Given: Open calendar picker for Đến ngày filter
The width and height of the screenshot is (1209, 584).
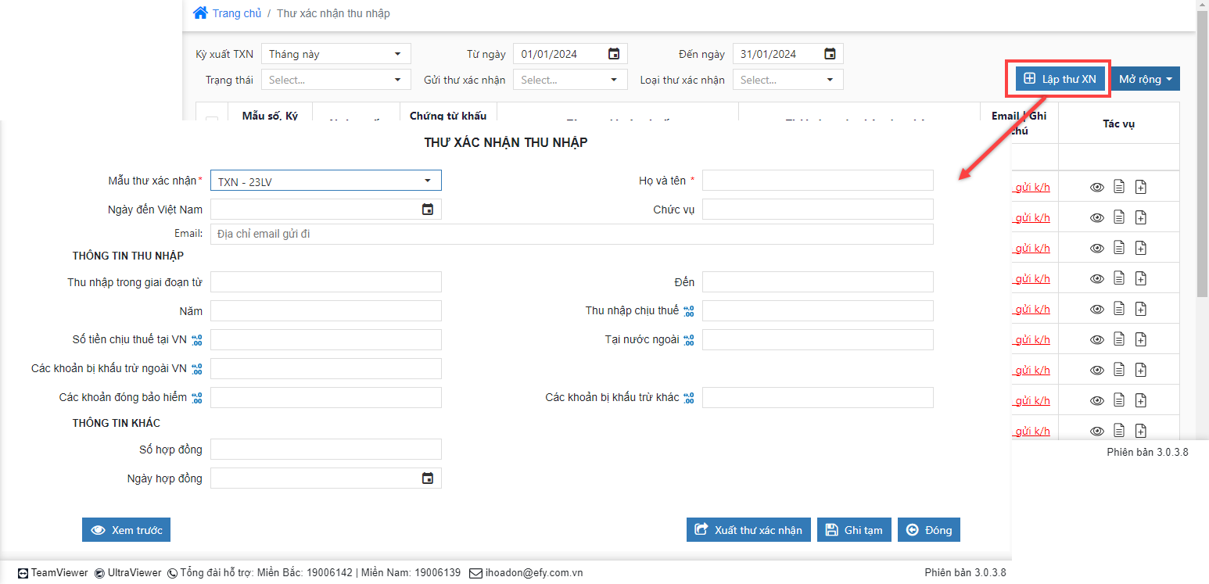Looking at the screenshot, I should 830,54.
